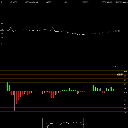Click the -100 label on the MR axis
The height and width of the screenshot is (128, 128).
(125, 113)
